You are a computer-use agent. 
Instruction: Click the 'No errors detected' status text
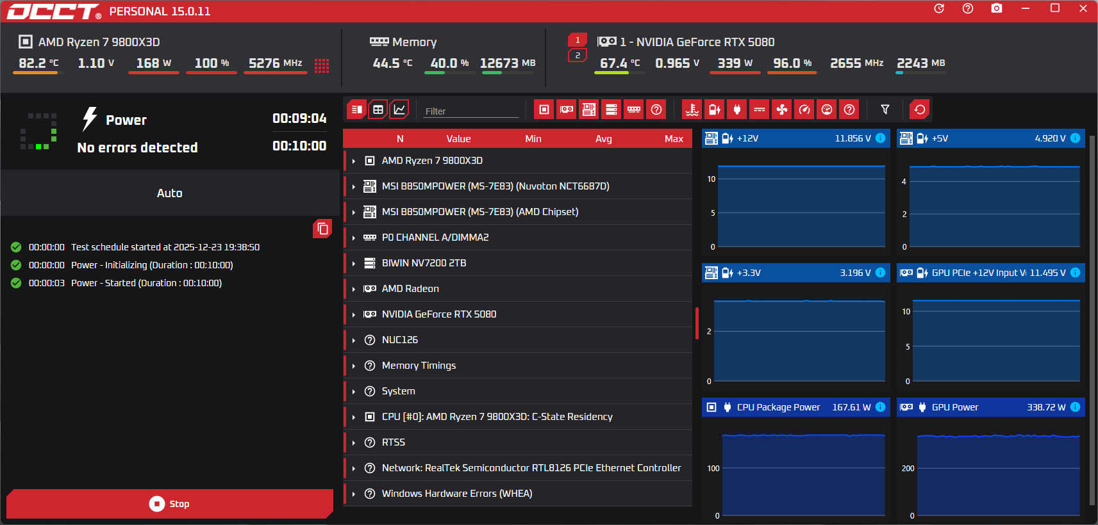[x=137, y=148]
